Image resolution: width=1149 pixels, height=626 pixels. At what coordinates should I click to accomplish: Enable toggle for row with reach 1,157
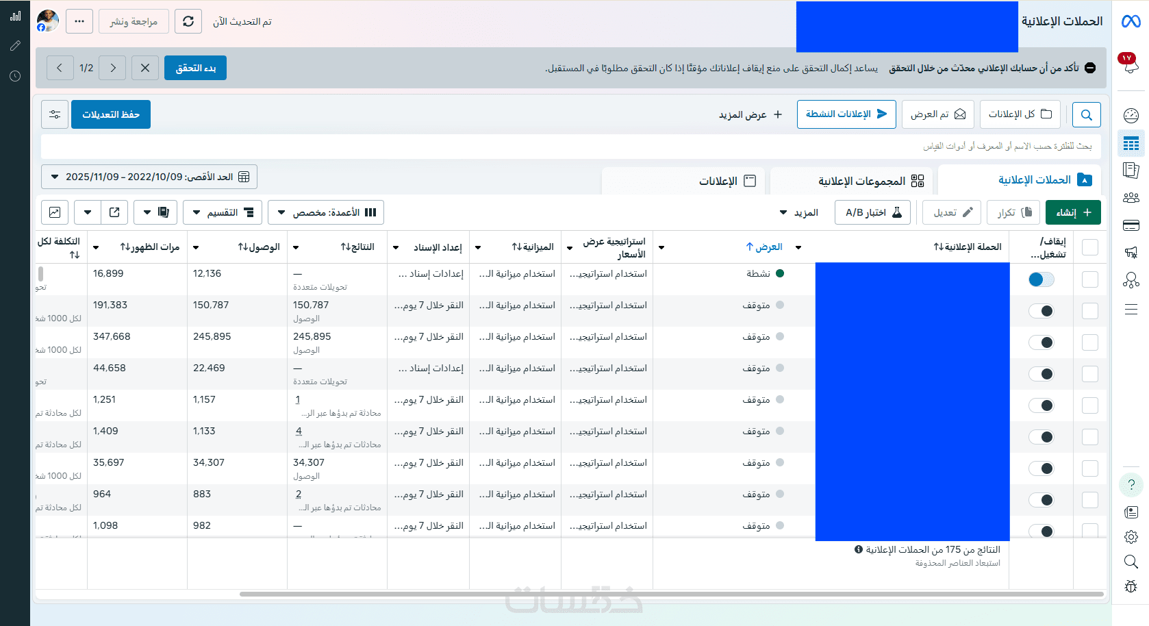(x=1041, y=405)
